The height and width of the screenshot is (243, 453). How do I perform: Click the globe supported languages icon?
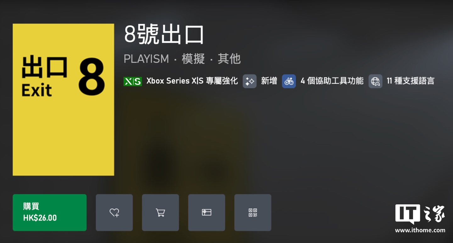coord(375,81)
